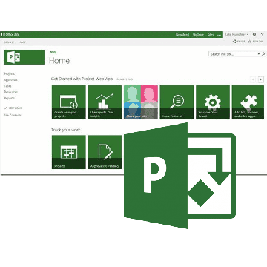This screenshot has height=267, width=267.
Task: Open Sites in the top bar
Action: 211,35
